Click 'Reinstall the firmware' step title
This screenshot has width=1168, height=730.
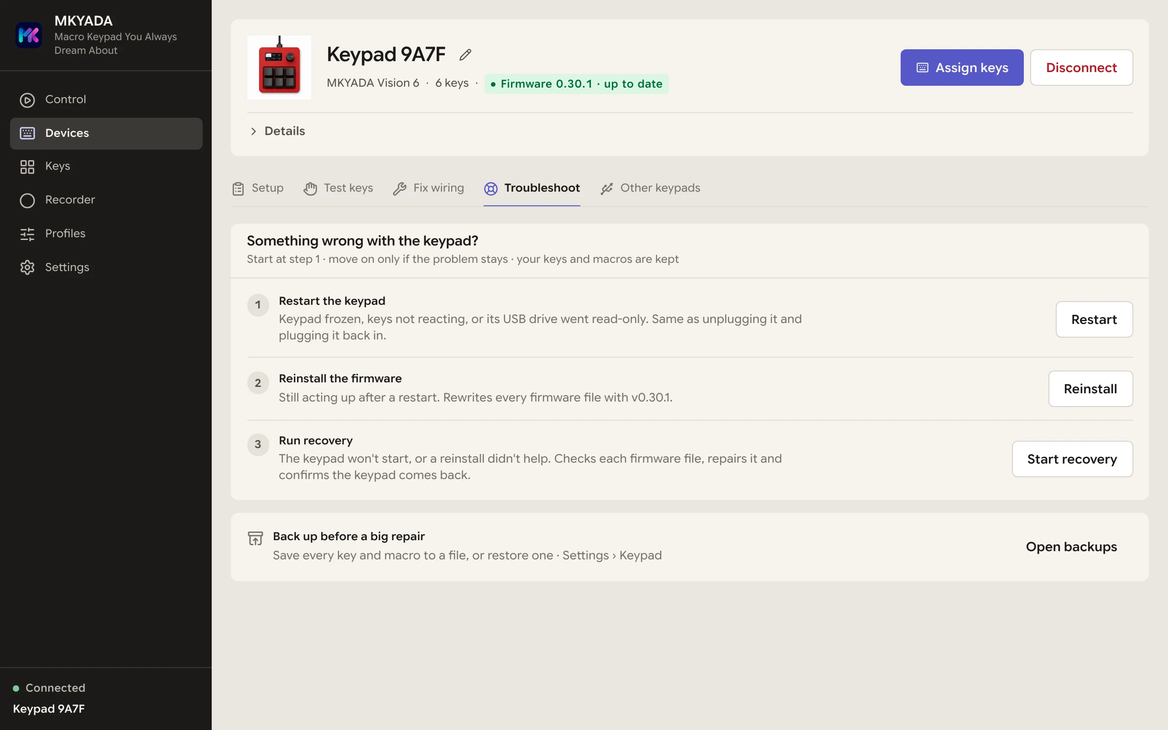pos(340,378)
